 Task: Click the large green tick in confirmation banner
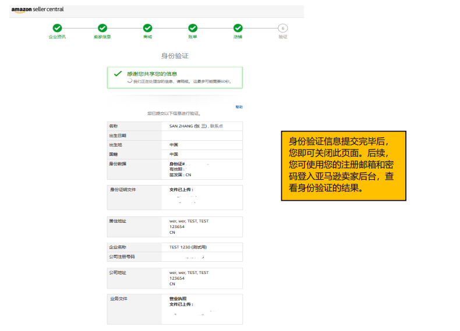[118, 74]
